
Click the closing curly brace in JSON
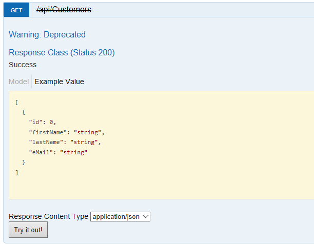[x=24, y=162]
